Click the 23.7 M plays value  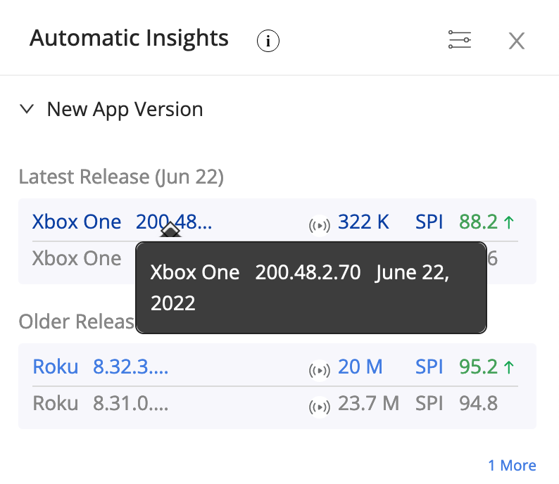(368, 404)
